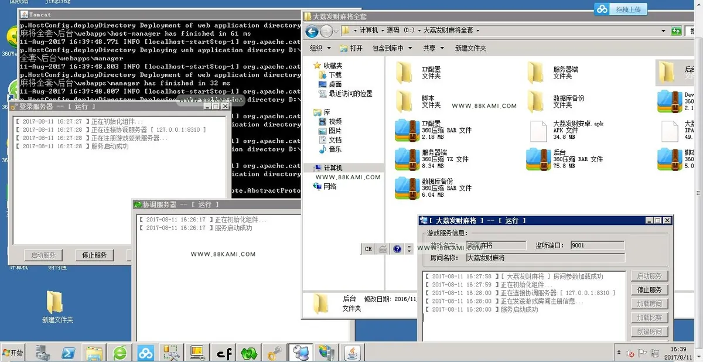703x362 pixels.
Task: Click the Explorer back navigation arrow
Action: tap(312, 31)
